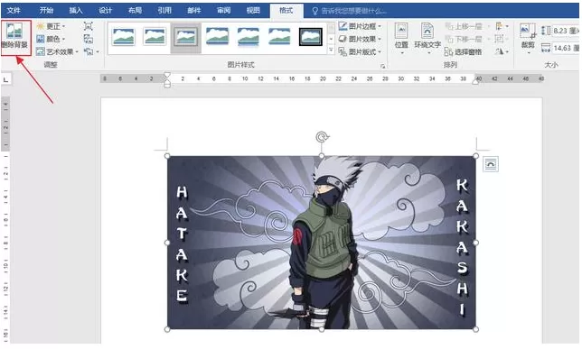Image resolution: width=582 pixels, height=349 pixels.
Task: Open the Color (颜色) menu
Action: tap(52, 39)
